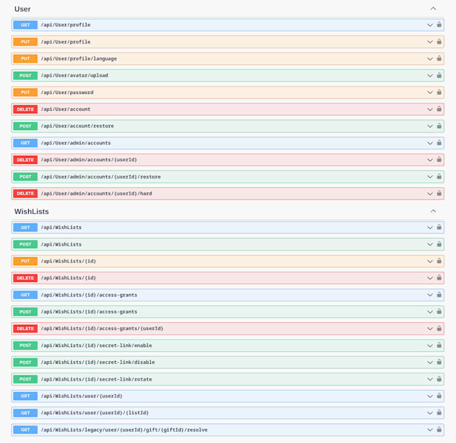Click lock on secret-link/rotate endpoint

(439, 379)
